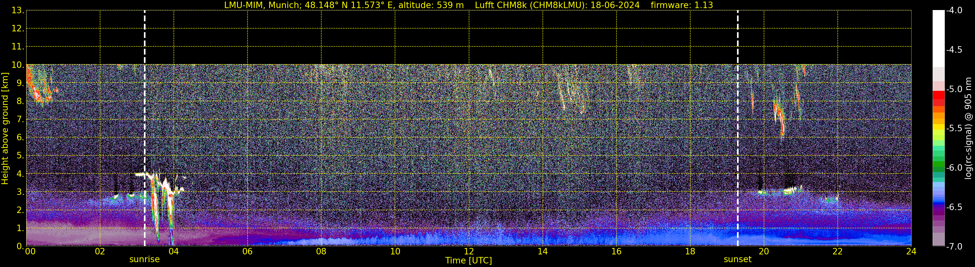Viewport: 975px width, 267px height.
Task: Pick the green band of the colorbar
Action: point(939,165)
